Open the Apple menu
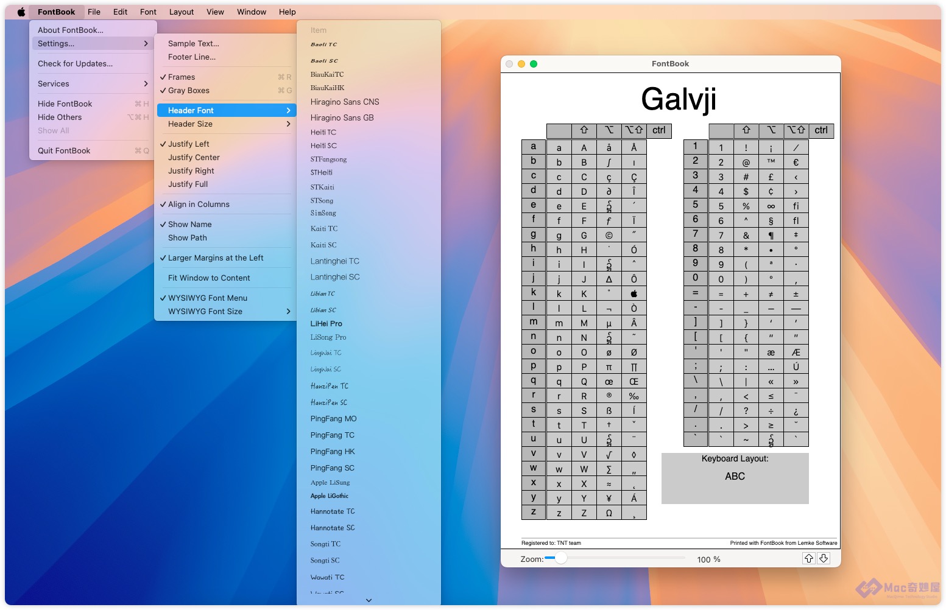This screenshot has height=610, width=946. point(21,12)
